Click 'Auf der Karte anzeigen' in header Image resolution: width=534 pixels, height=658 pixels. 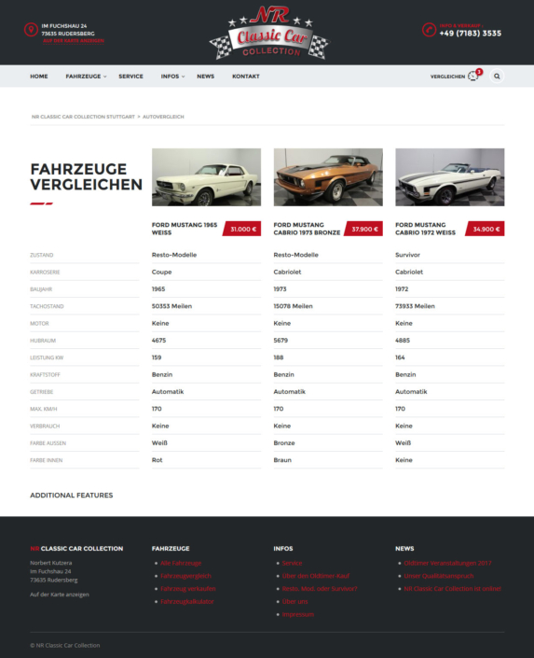click(74, 41)
